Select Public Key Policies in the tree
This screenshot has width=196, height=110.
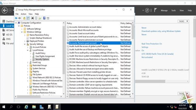40,90
